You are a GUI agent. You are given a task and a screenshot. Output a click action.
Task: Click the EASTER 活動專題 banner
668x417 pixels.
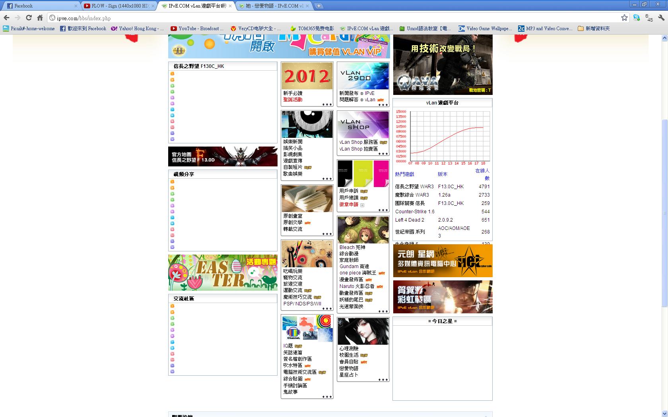tap(223, 272)
